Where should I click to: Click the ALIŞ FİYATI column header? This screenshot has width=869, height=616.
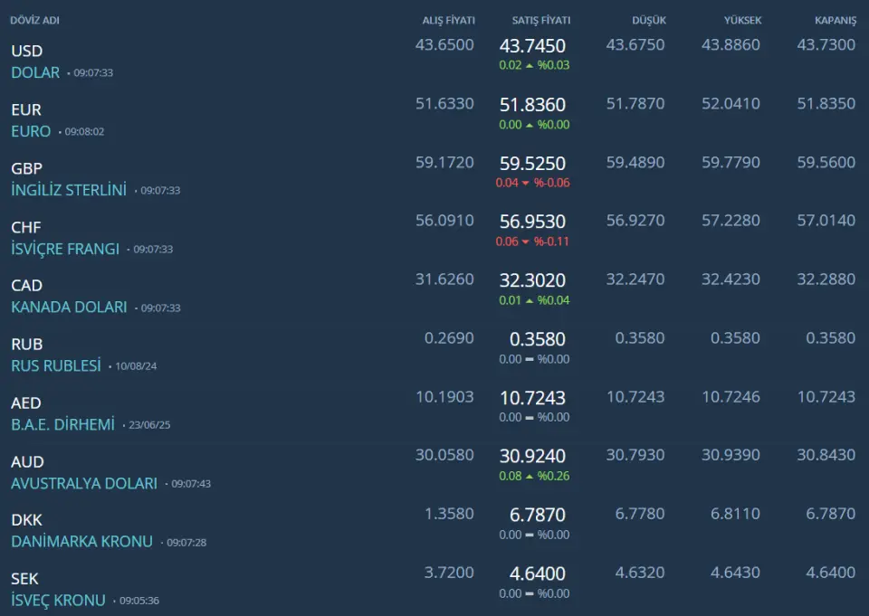click(448, 21)
